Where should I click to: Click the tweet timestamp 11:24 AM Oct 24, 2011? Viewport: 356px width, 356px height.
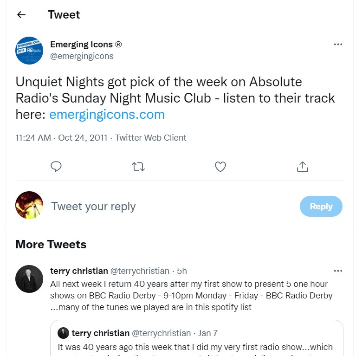(x=61, y=138)
